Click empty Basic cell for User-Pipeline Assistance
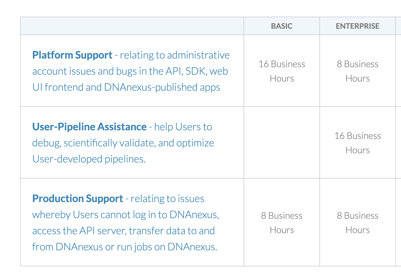The height and width of the screenshot is (275, 401). tap(282, 142)
